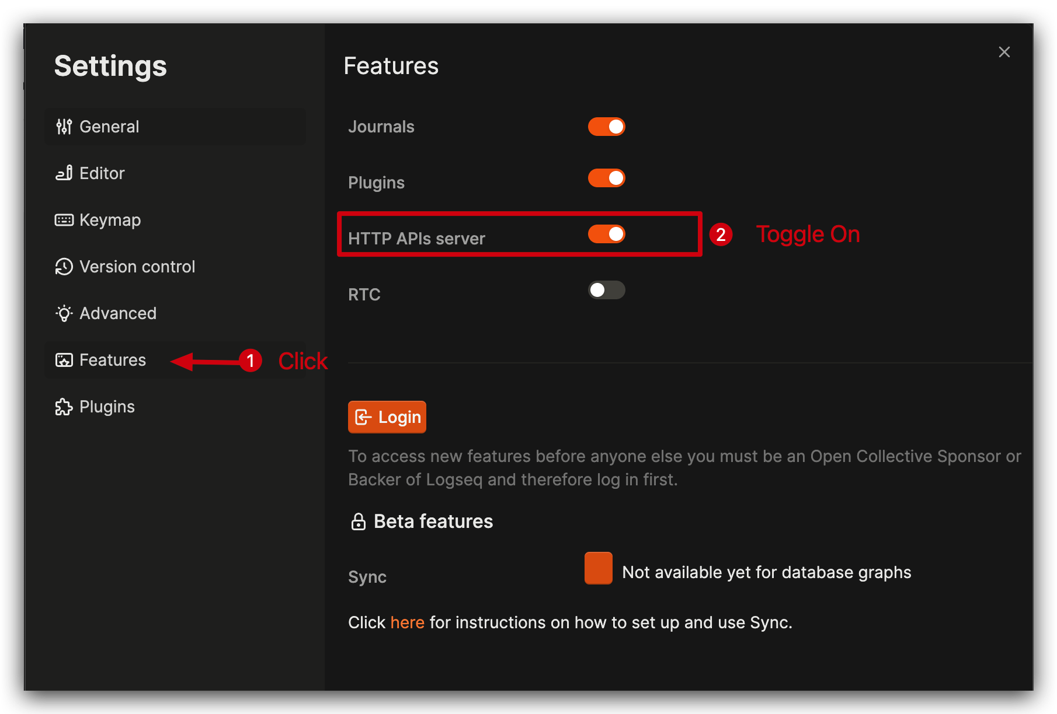This screenshot has height=714, width=1057.
Task: Open the Sync setup instructions link
Action: point(407,622)
